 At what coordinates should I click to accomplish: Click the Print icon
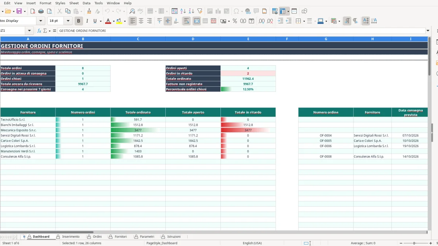pos(41,11)
